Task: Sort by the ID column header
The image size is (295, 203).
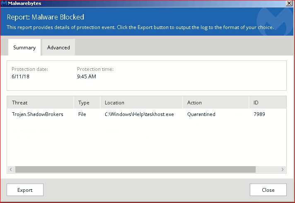Action: pyautogui.click(x=268, y=102)
